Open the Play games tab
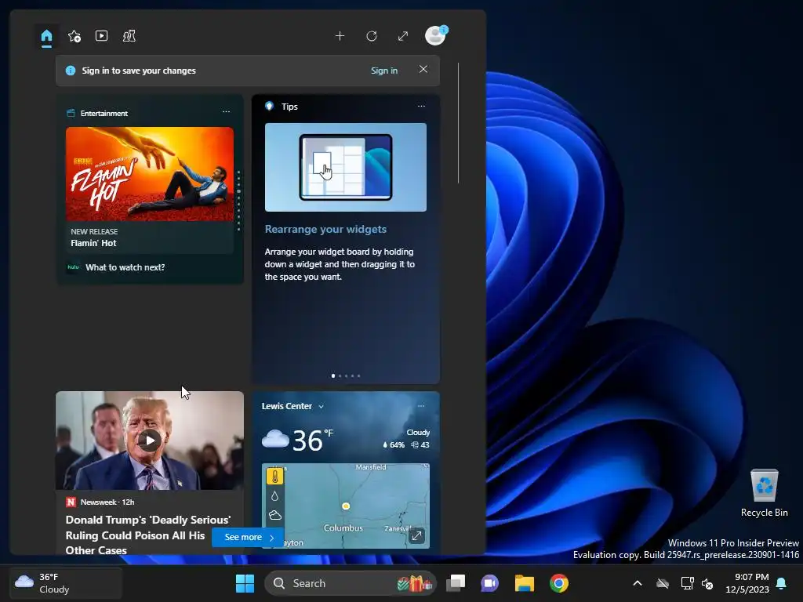Screen dimensions: 803x602 point(129,36)
